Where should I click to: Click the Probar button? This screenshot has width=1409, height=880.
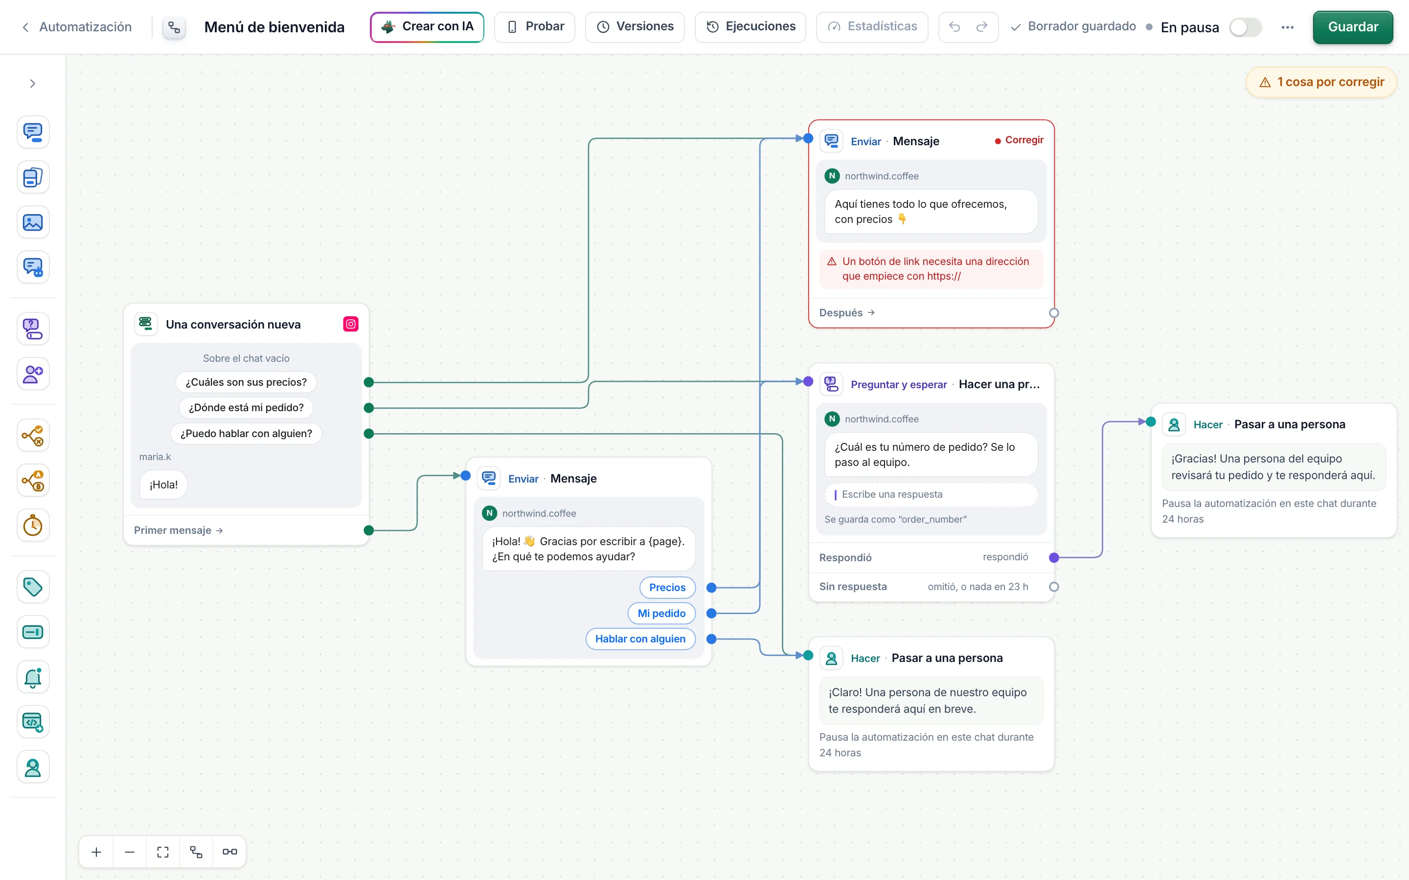[534, 27]
